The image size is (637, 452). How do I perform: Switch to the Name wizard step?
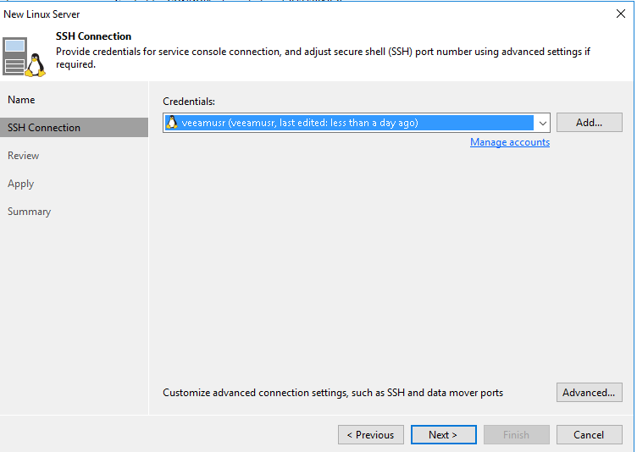click(21, 100)
